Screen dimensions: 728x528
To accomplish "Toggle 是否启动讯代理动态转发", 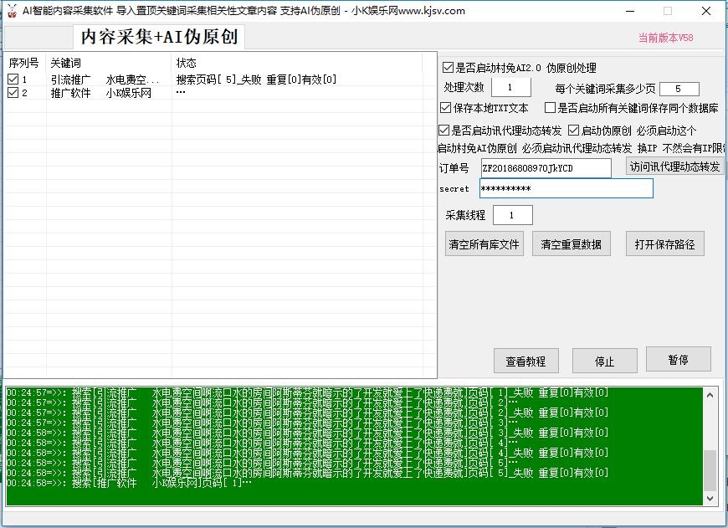I will click(x=443, y=131).
